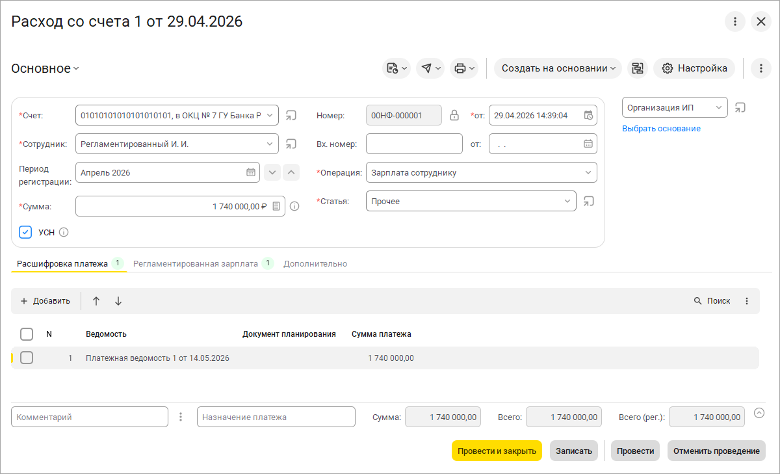Open the toolbar more-options three-dot menu
This screenshot has height=474, width=780.
pyautogui.click(x=761, y=68)
